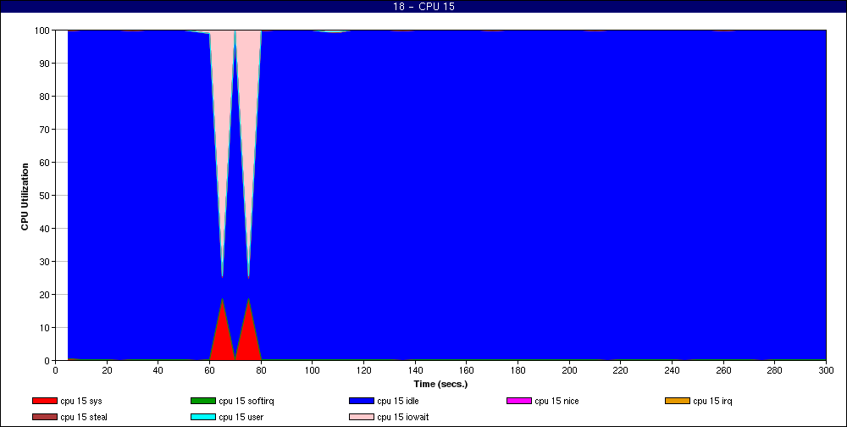The width and height of the screenshot is (847, 427).
Task: Click the pink cpu 15 iowait legend swatch
Action: tap(362, 418)
